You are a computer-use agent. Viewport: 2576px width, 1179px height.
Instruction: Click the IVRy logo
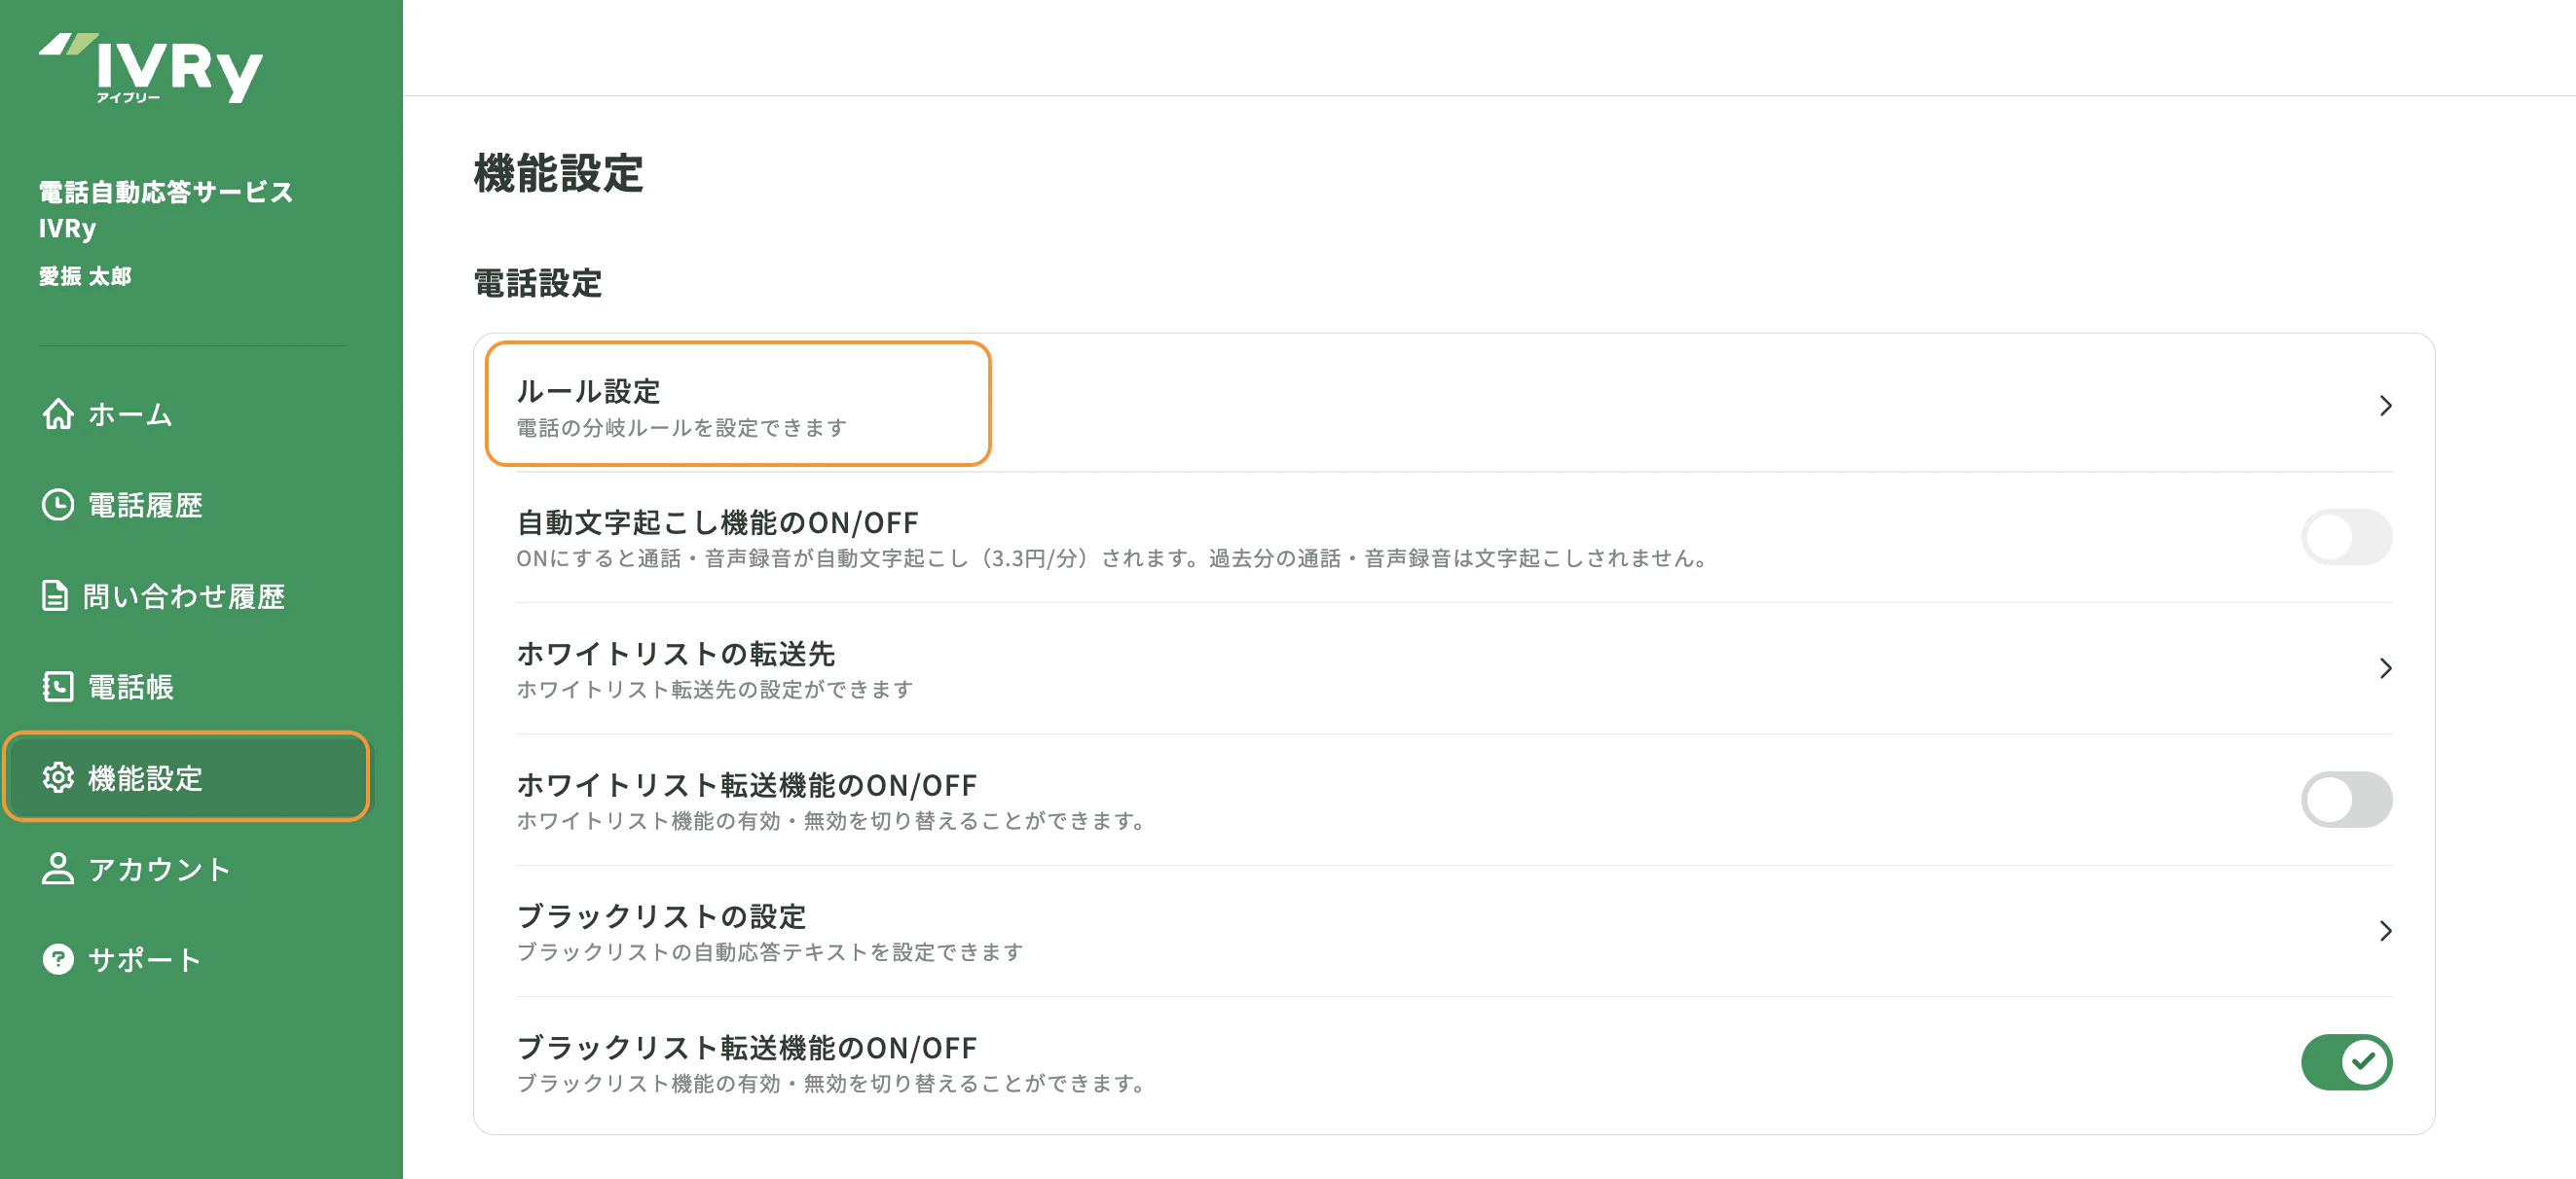coord(151,68)
